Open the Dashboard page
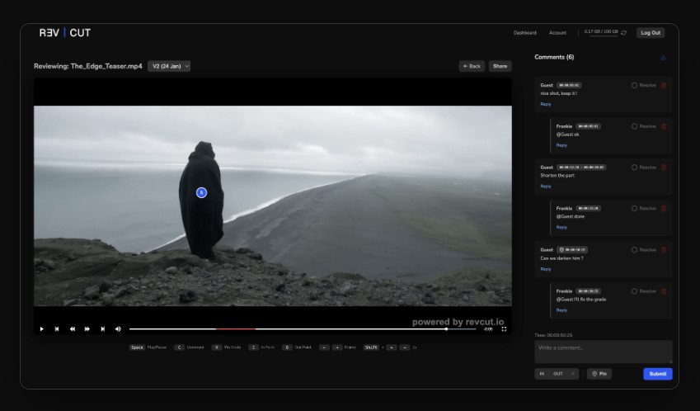The height and width of the screenshot is (411, 700). (524, 33)
